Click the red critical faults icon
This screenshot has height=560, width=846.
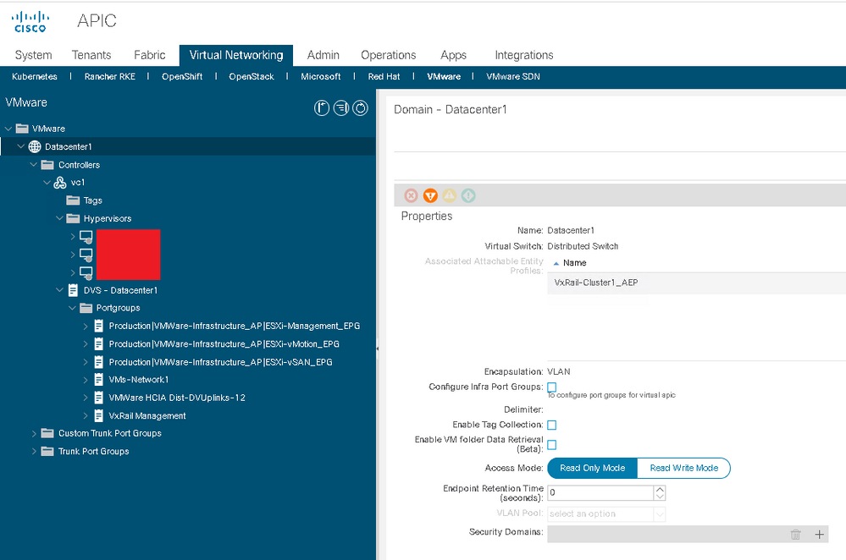(x=411, y=195)
